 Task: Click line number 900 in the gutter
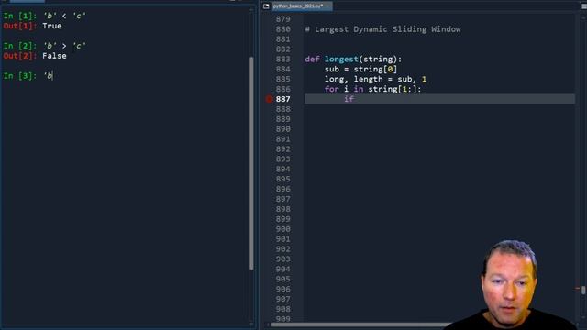click(x=282, y=229)
